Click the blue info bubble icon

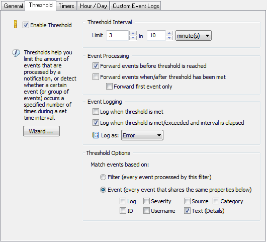pyautogui.click(x=16, y=53)
